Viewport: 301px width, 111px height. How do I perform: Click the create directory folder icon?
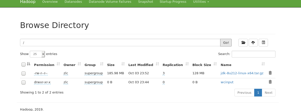(243, 42)
